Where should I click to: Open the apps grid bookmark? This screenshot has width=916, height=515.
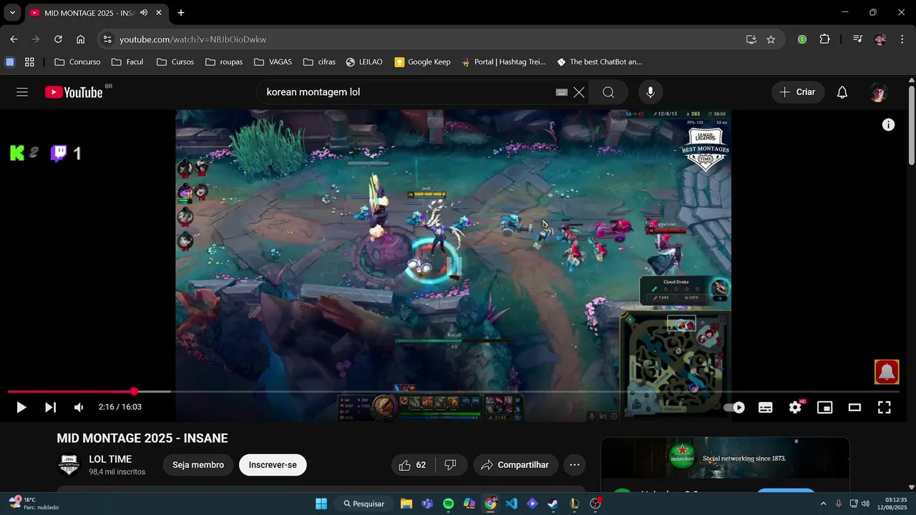(29, 62)
